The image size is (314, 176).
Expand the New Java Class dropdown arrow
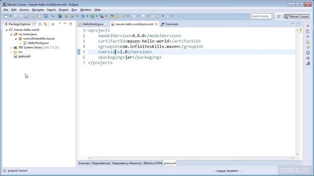click(77, 16)
